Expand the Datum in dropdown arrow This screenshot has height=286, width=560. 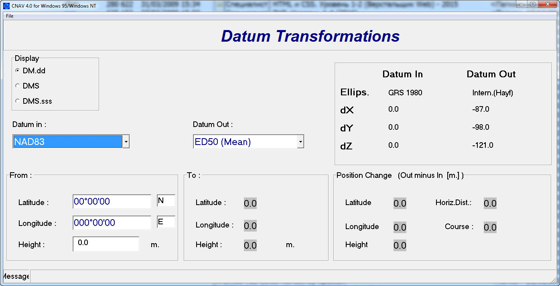[126, 142]
